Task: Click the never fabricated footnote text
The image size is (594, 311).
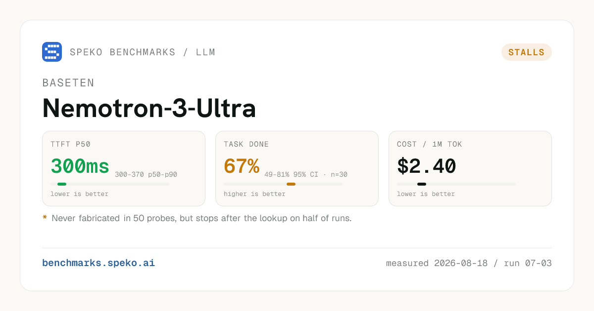Action: pos(201,218)
